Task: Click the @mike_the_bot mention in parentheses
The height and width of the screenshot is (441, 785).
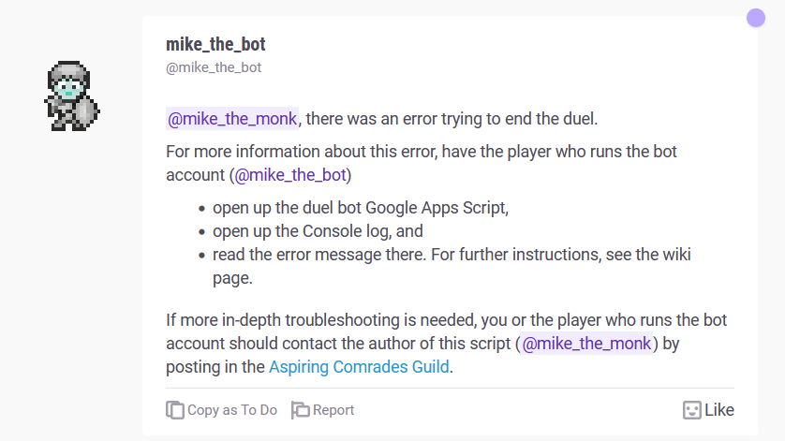Action: coord(290,175)
